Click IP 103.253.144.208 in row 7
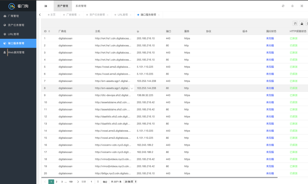 pyautogui.click(x=146, y=81)
